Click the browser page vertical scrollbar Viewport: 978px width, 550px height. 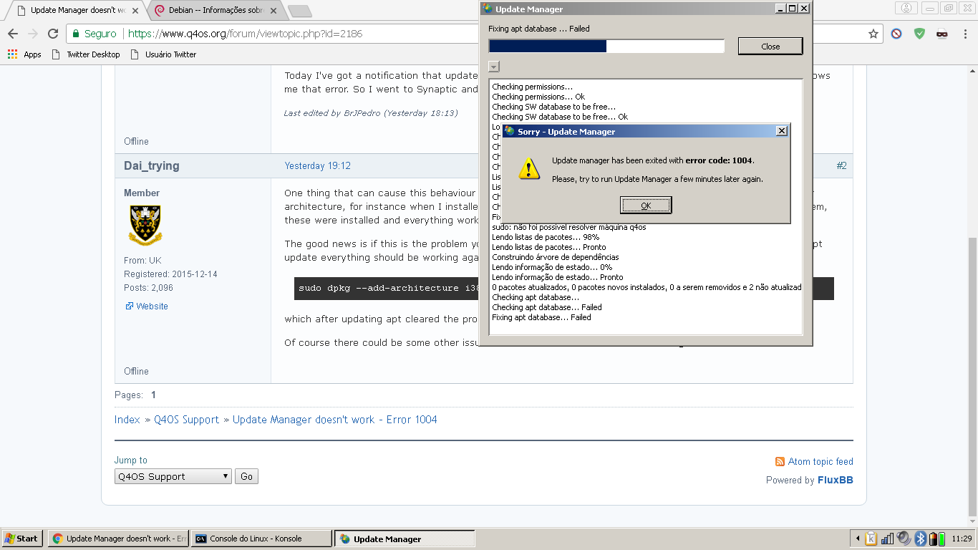pos(972,376)
